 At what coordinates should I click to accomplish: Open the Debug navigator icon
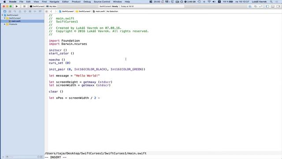tap(30, 11)
